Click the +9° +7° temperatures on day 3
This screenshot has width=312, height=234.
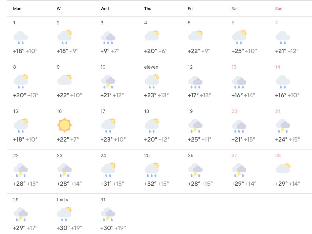(x=110, y=51)
